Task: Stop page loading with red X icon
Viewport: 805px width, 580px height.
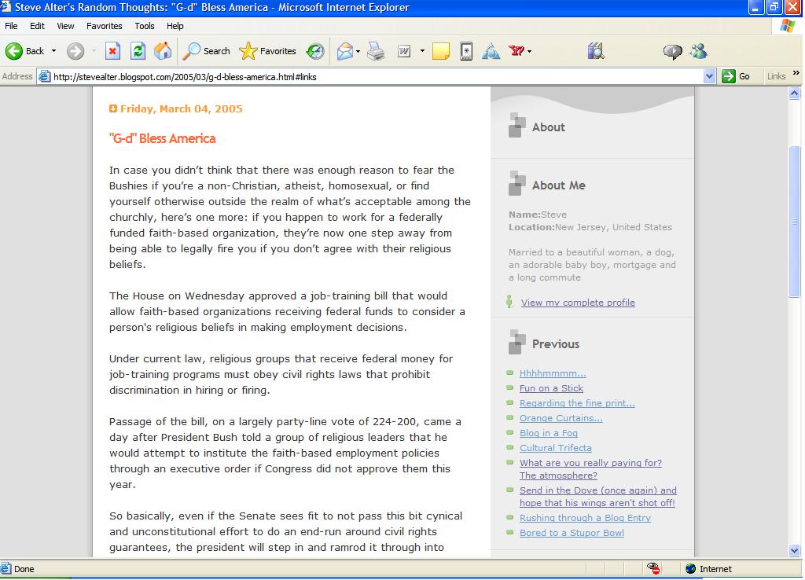Action: click(112, 51)
